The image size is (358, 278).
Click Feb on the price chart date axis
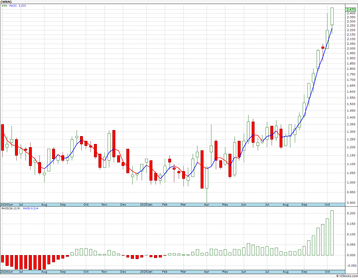tap(165, 205)
